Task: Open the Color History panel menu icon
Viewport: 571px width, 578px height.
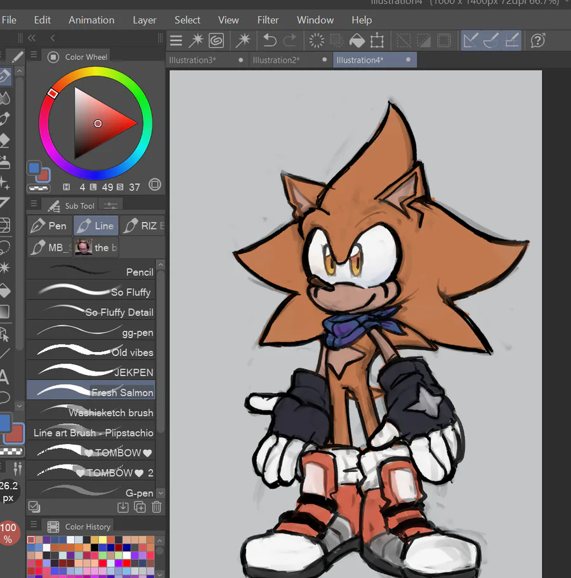Action: click(34, 524)
